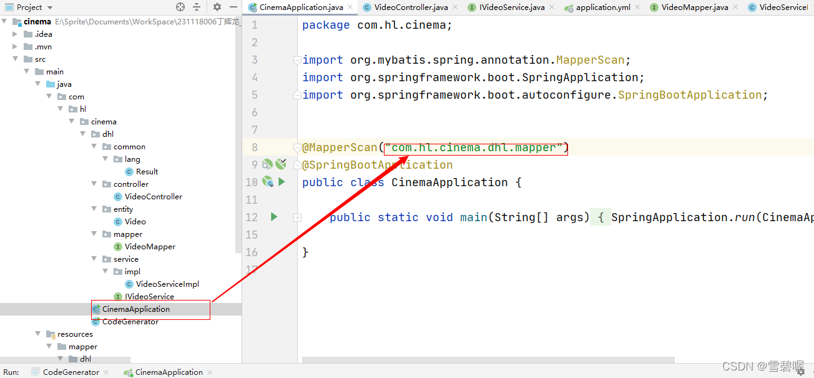Click the run gutter icon on line 12

273,217
